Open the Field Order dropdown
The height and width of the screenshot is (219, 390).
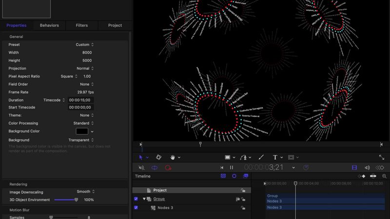click(x=87, y=84)
